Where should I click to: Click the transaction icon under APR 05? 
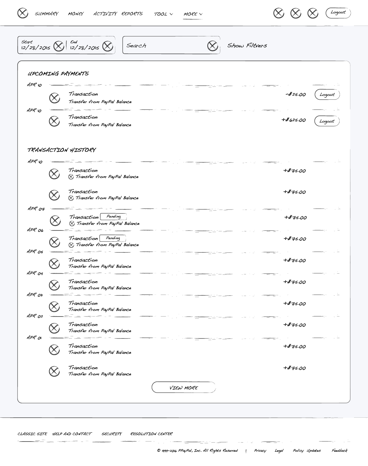pyautogui.click(x=54, y=263)
